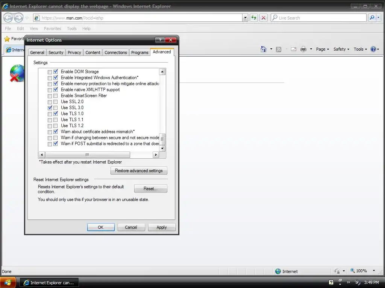Viewport: 385px width, 288px height.
Task: Click the page icon in the address bar
Action: click(37, 18)
